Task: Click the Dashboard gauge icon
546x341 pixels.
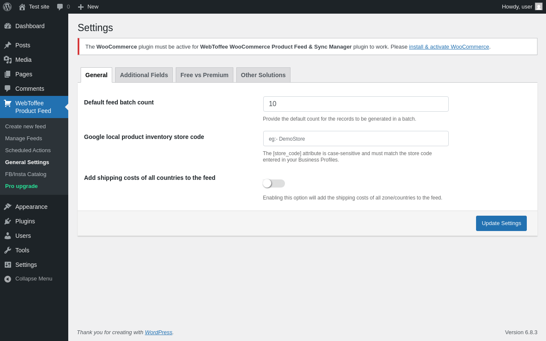Action: click(x=8, y=26)
